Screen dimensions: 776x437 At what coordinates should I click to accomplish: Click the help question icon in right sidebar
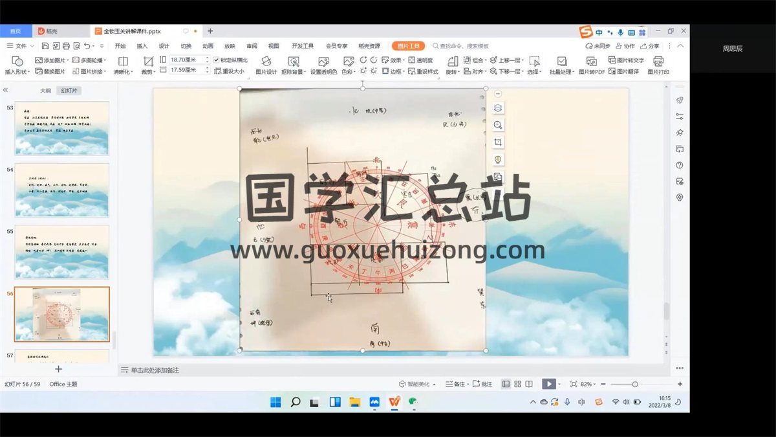[680, 165]
